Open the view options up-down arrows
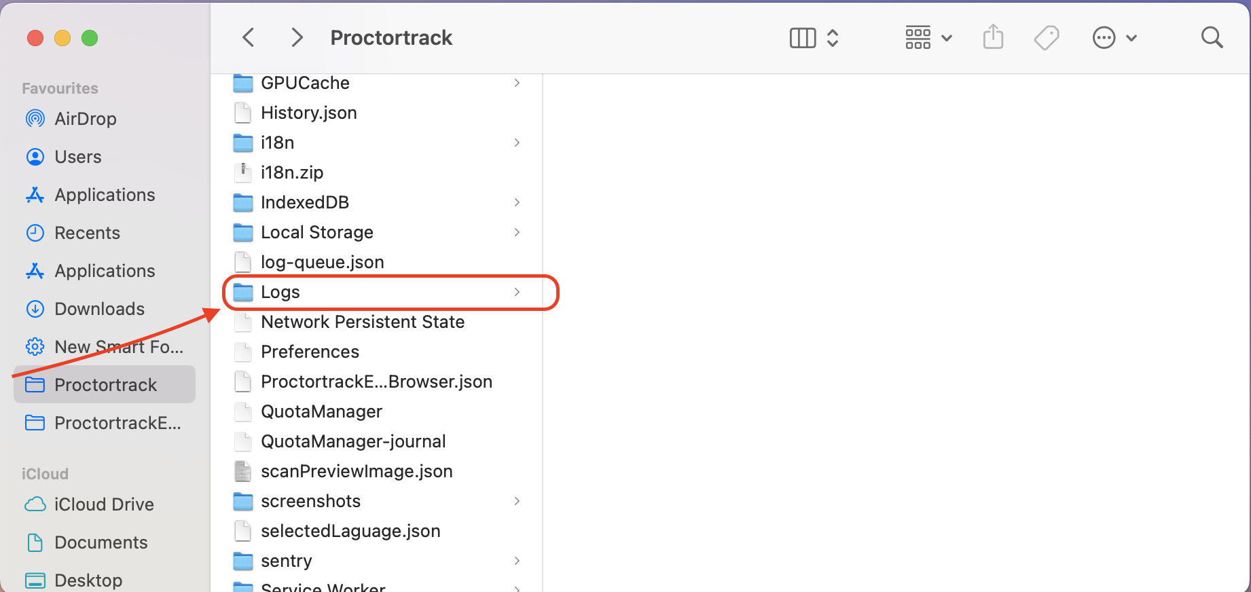Screen dimensions: 1251x592 (x=833, y=38)
